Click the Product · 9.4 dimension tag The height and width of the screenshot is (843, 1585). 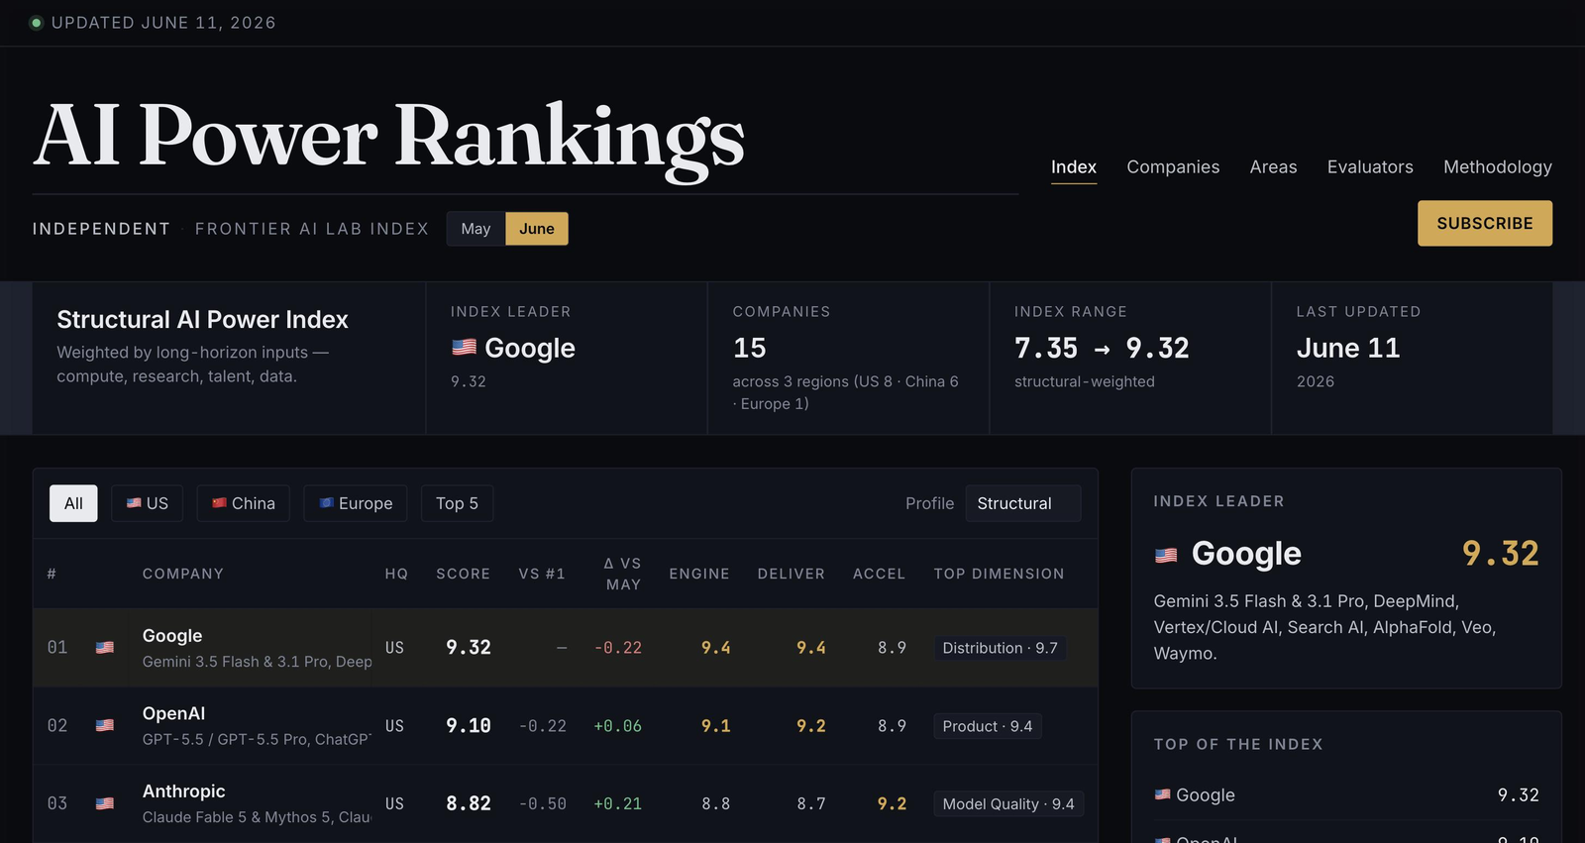tap(987, 726)
